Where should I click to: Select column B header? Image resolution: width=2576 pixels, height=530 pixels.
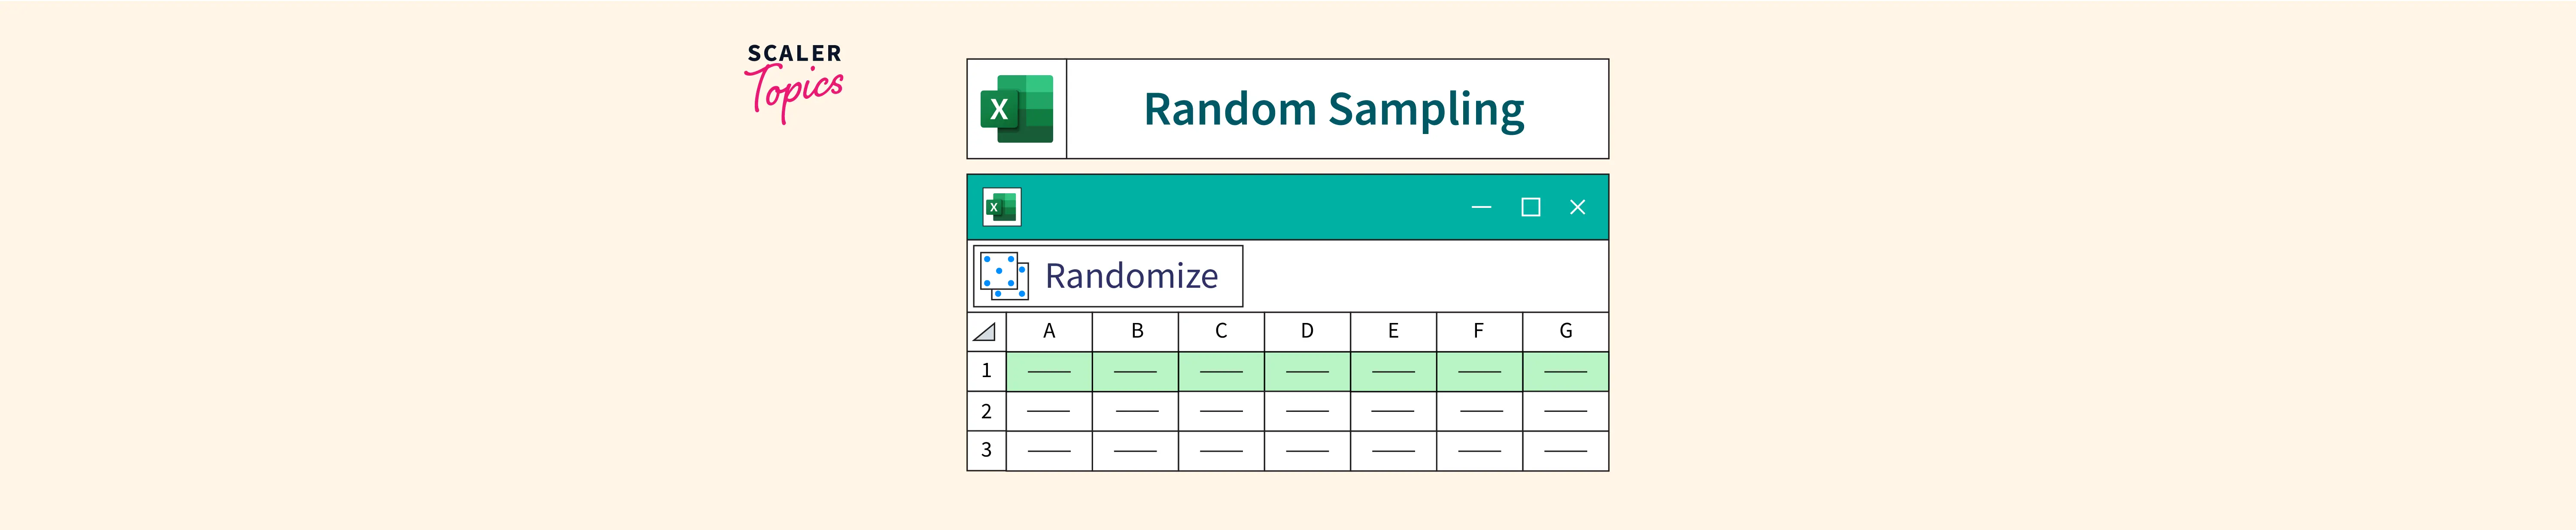[1136, 332]
